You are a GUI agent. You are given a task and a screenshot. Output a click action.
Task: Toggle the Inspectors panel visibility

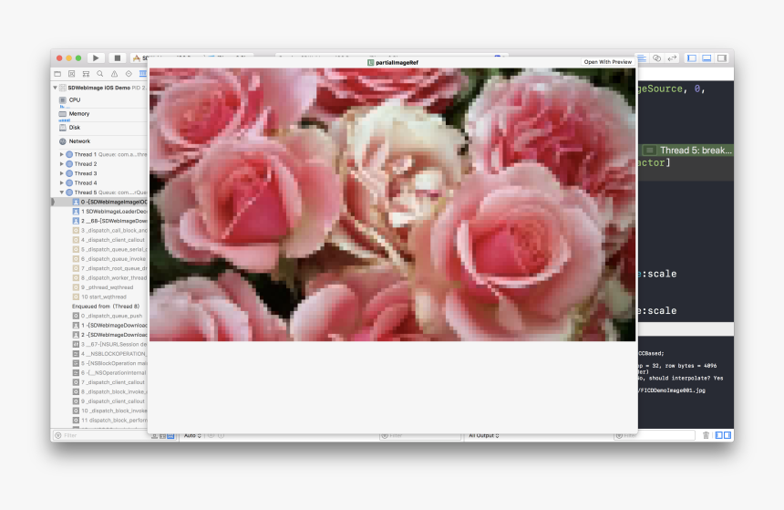click(x=722, y=58)
